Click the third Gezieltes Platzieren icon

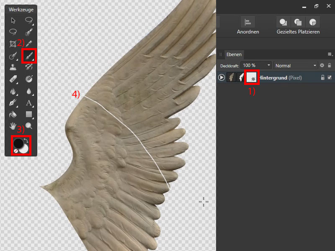coord(312,22)
